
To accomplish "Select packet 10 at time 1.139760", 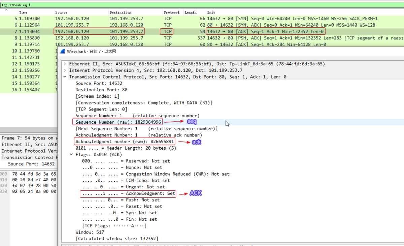I will coord(29,51).
